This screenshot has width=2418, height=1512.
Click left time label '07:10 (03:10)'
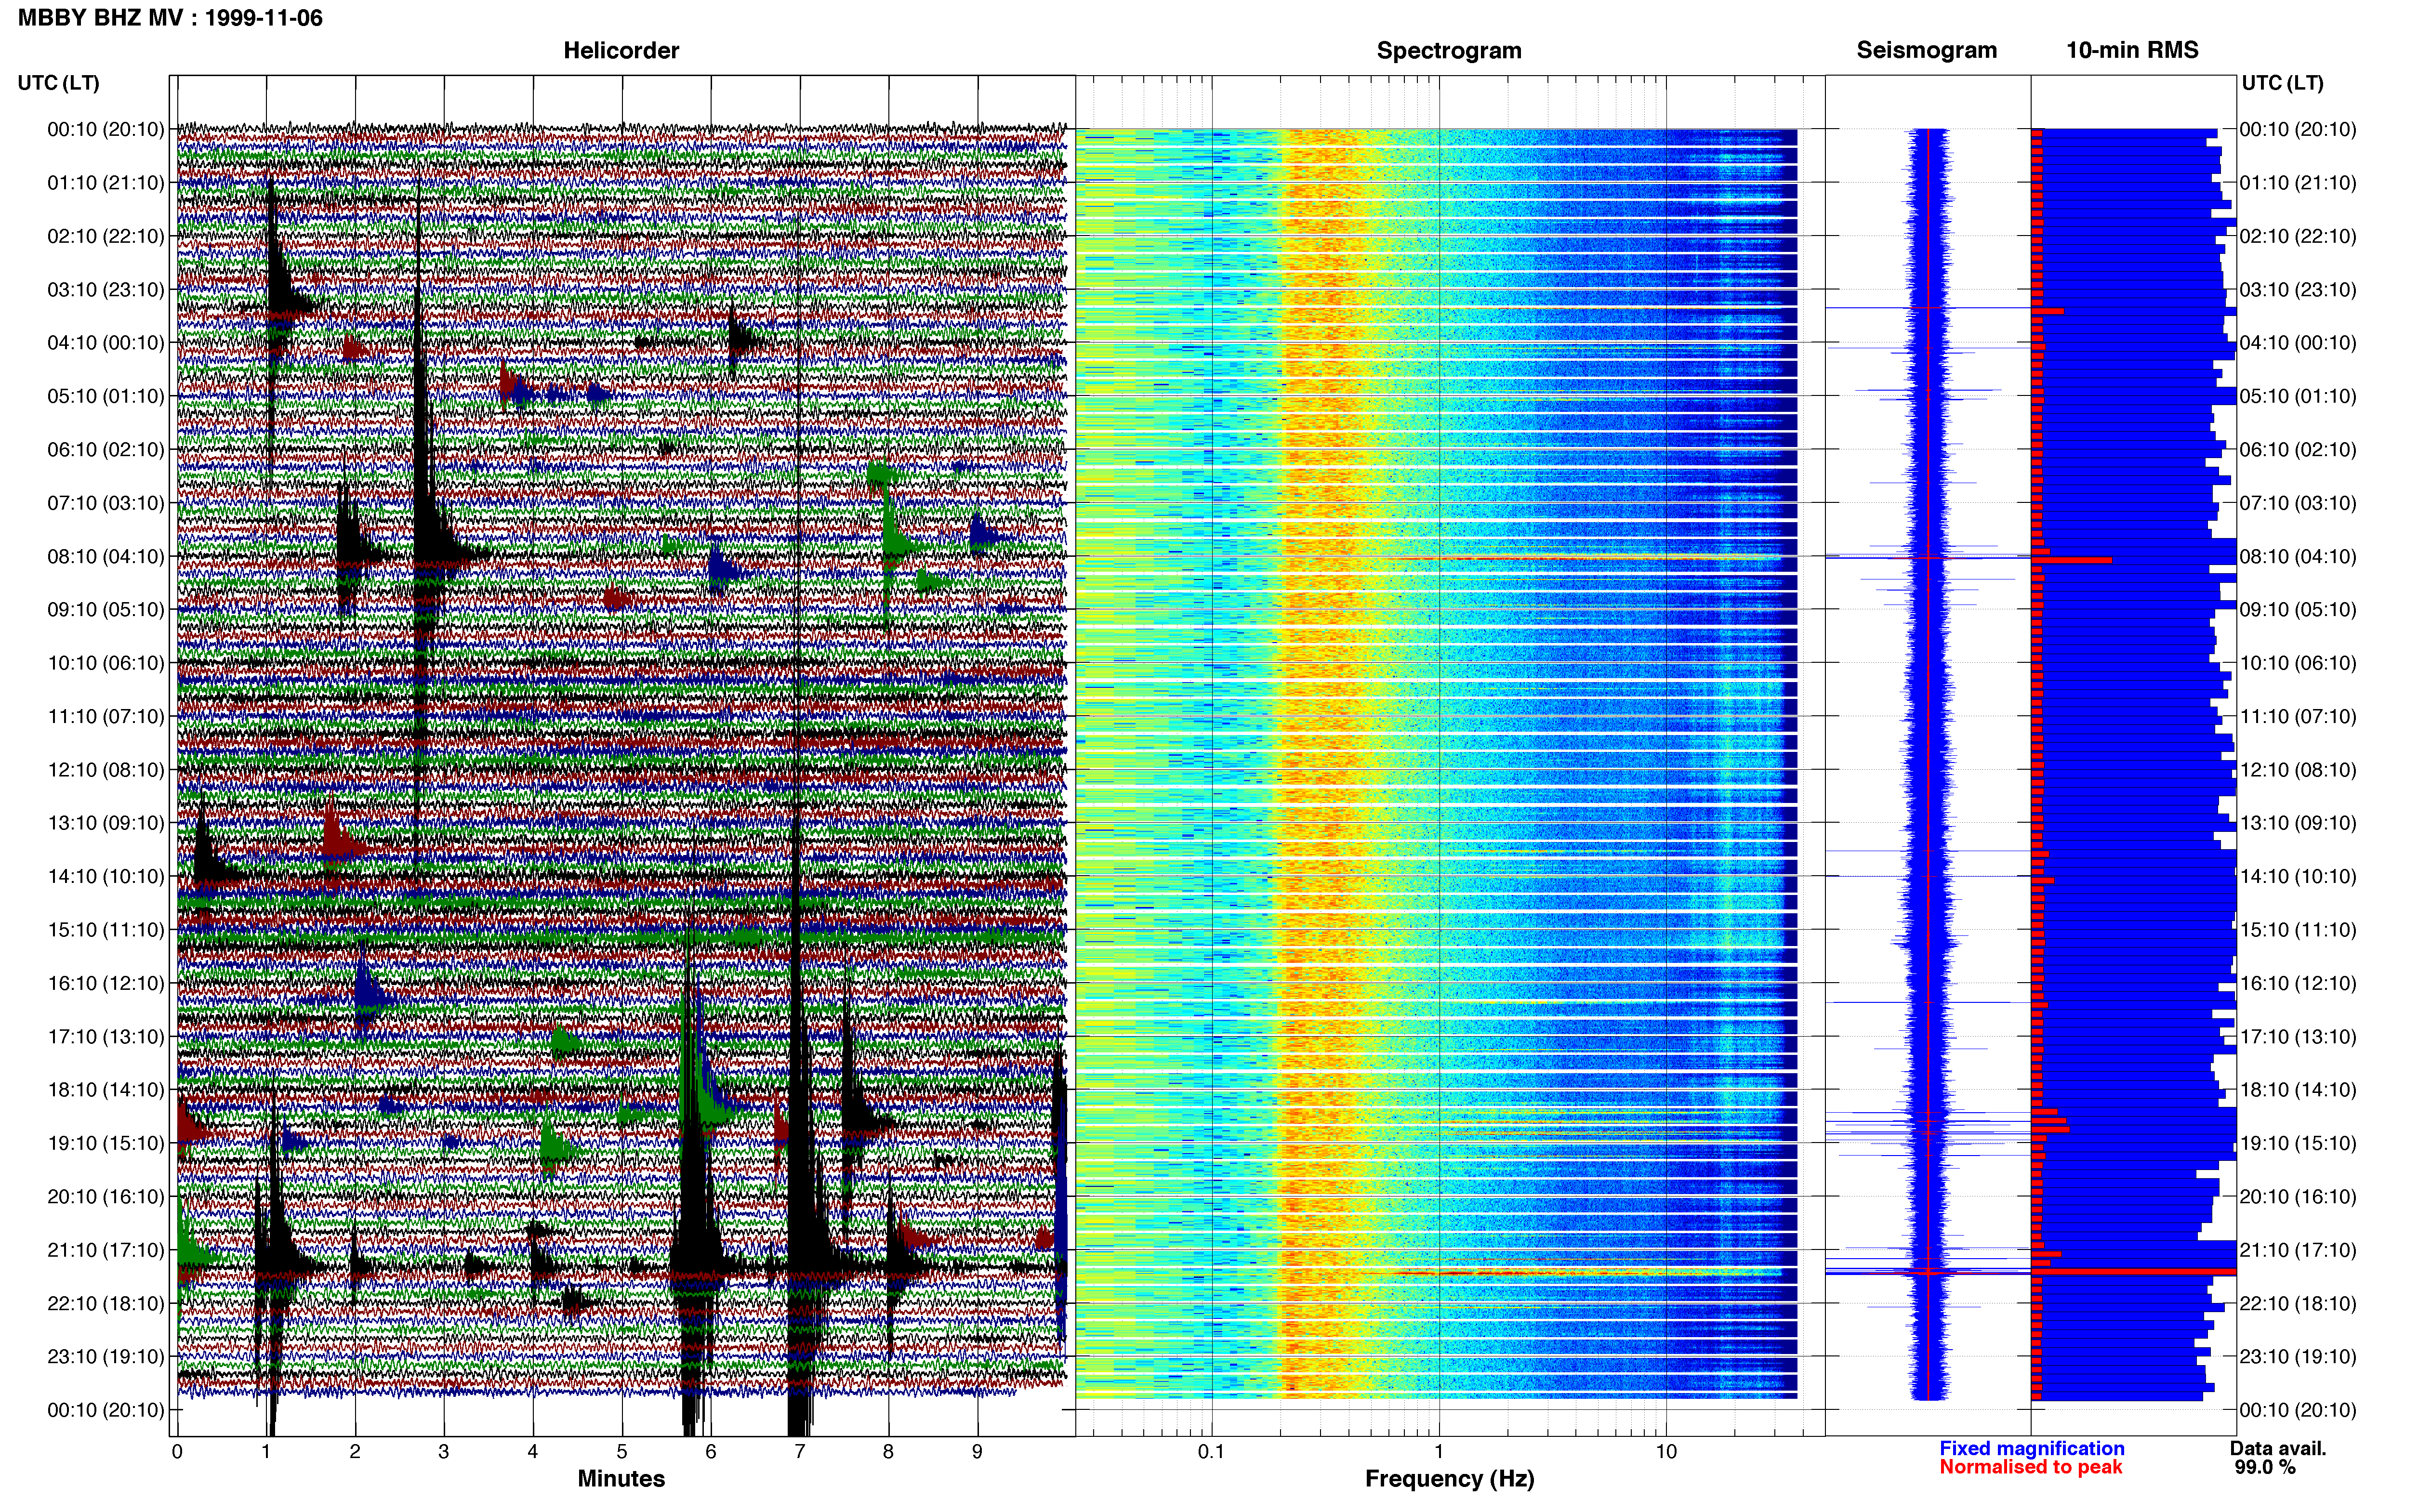pos(106,503)
